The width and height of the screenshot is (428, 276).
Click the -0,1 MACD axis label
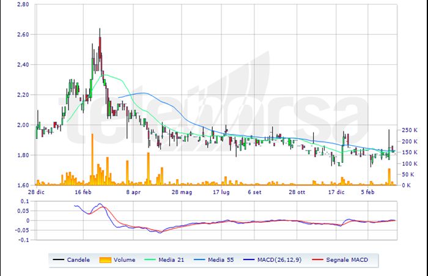pyautogui.click(x=24, y=240)
